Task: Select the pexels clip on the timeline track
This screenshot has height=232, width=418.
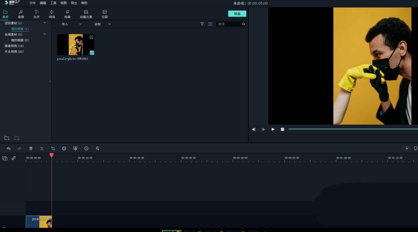Action: [x=39, y=222]
